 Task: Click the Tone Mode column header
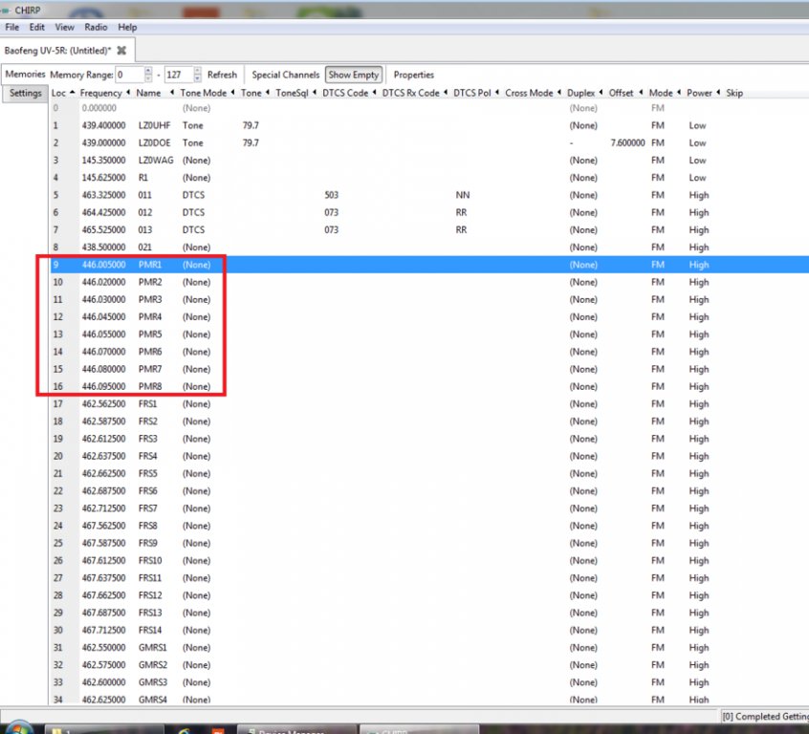pyautogui.click(x=203, y=94)
